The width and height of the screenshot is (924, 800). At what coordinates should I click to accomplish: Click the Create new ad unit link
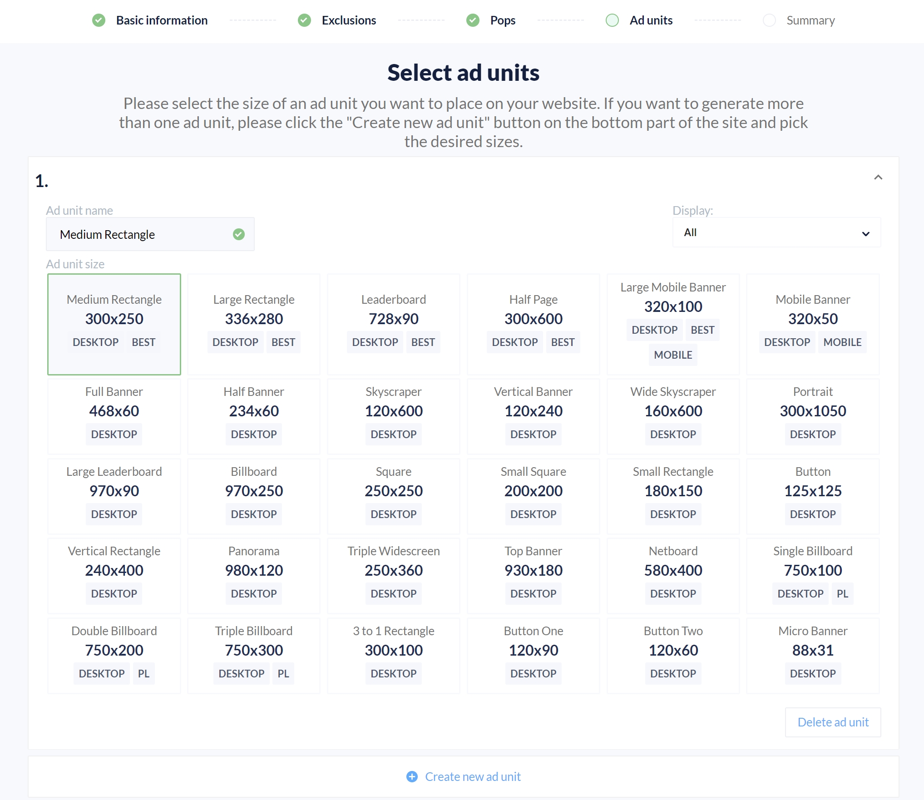click(473, 777)
